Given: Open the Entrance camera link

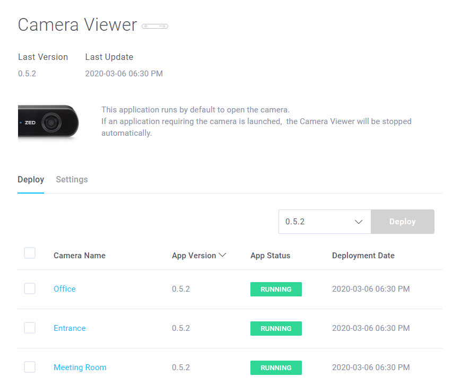Looking at the screenshot, I should pos(69,328).
